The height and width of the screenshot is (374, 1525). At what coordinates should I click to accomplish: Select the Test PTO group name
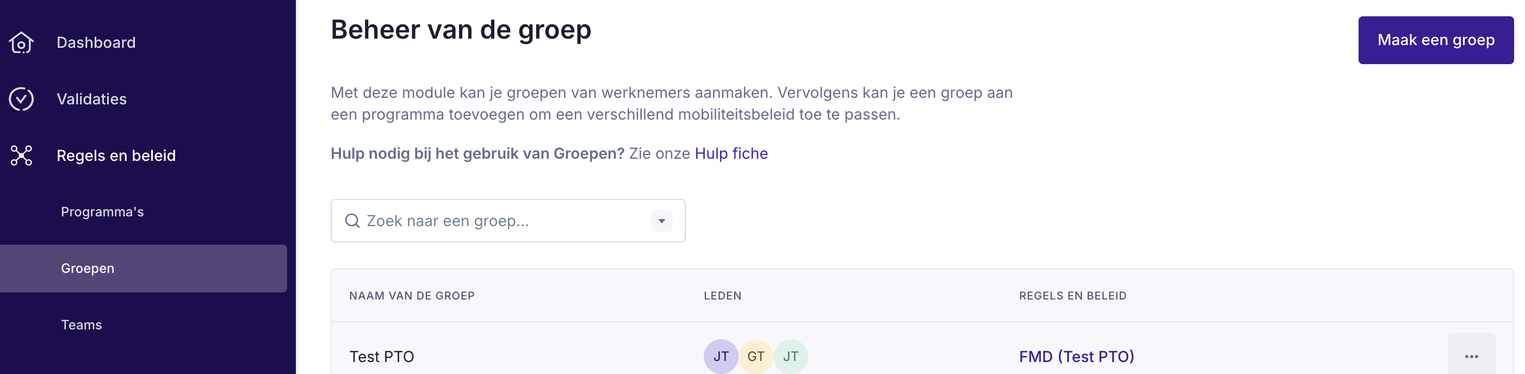tap(382, 356)
